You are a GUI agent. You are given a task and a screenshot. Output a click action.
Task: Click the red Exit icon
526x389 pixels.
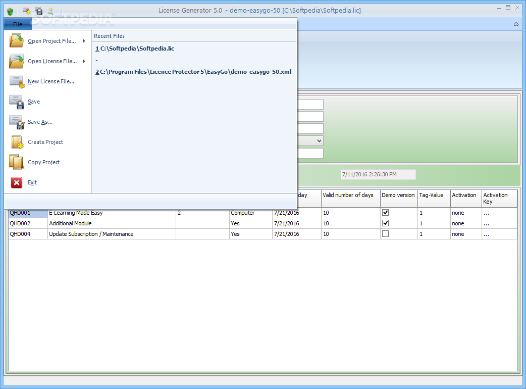17,182
